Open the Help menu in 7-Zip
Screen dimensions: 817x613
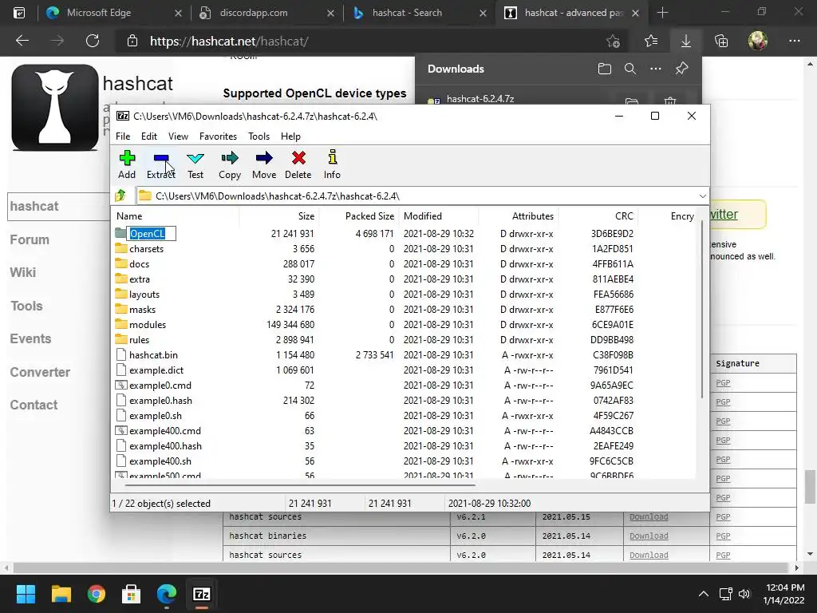click(x=290, y=136)
